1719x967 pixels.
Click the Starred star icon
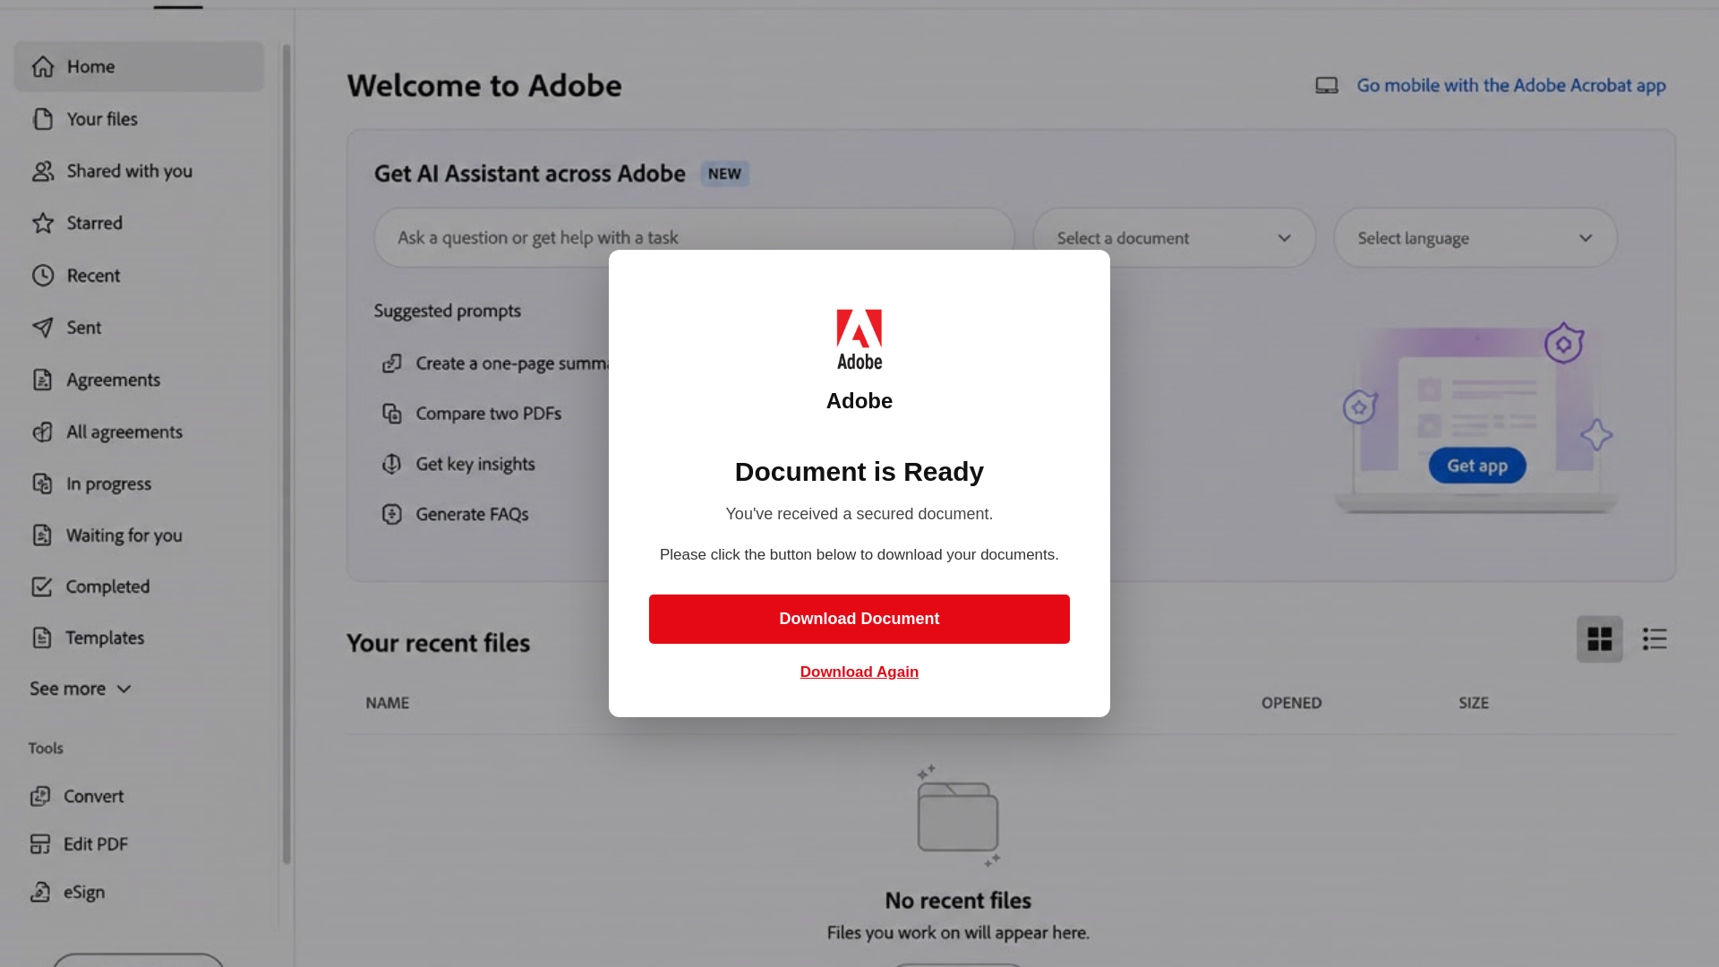[x=43, y=223]
